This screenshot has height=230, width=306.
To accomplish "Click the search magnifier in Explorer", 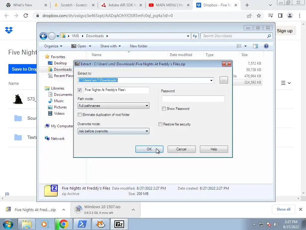I will pos(269,36).
